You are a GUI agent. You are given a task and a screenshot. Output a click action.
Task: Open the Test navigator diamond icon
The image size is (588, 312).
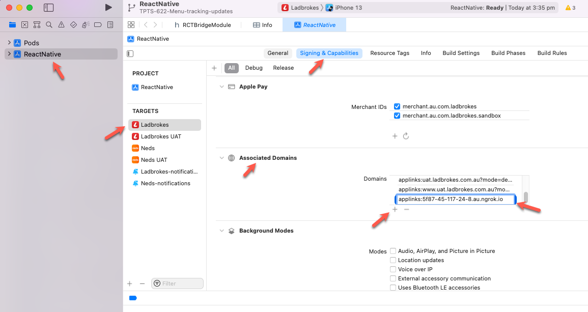pos(73,25)
